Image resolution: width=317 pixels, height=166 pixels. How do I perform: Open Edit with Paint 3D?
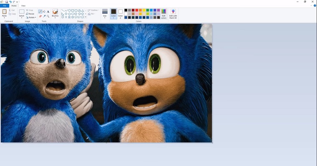pyautogui.click(x=173, y=14)
